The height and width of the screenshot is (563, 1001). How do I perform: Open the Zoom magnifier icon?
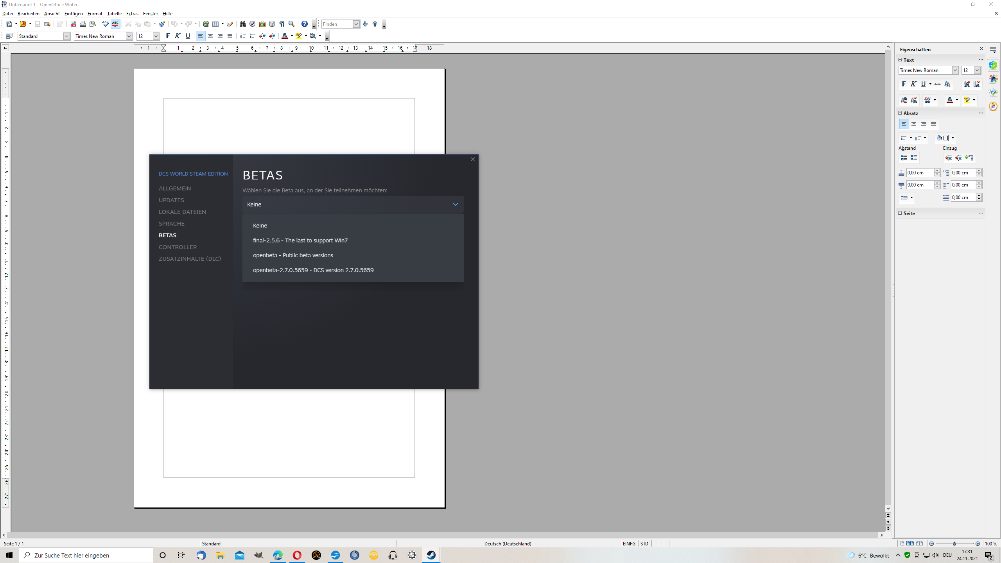(x=291, y=24)
